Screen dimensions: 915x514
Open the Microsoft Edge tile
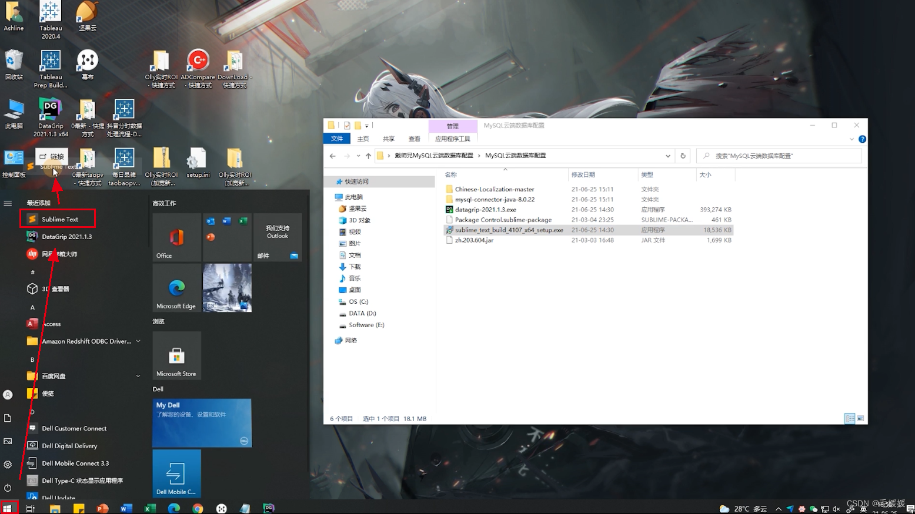[x=176, y=288]
